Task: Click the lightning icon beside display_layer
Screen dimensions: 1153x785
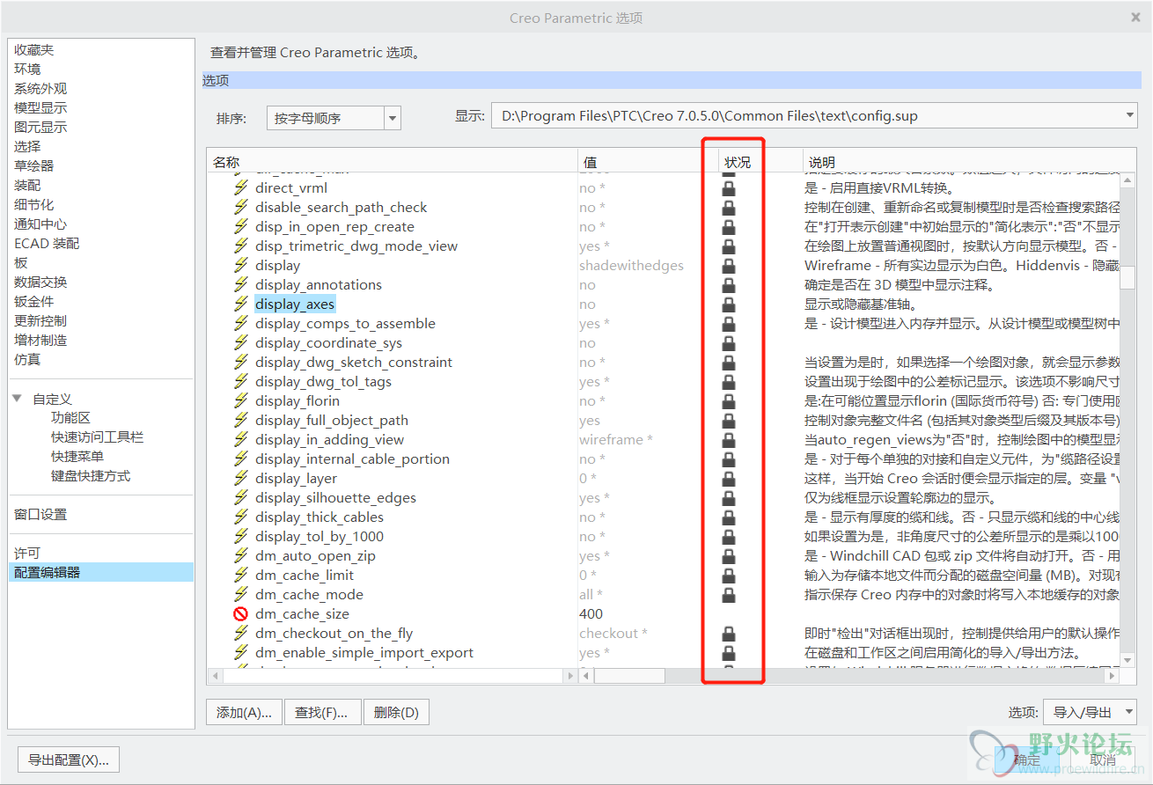Action: [241, 478]
